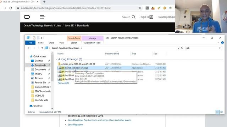Open the Application Tools ribbon tab

point(92,43)
